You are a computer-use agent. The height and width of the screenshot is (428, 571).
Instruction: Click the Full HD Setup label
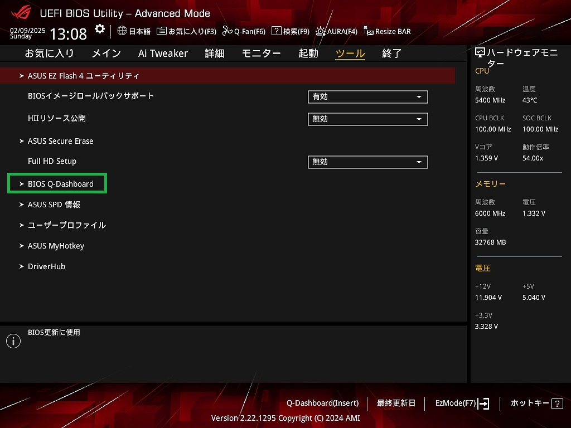[52, 161]
